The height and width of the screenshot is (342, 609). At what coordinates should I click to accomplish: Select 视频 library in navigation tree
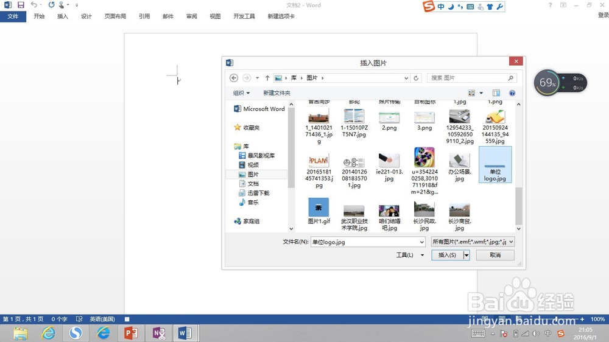coord(248,165)
